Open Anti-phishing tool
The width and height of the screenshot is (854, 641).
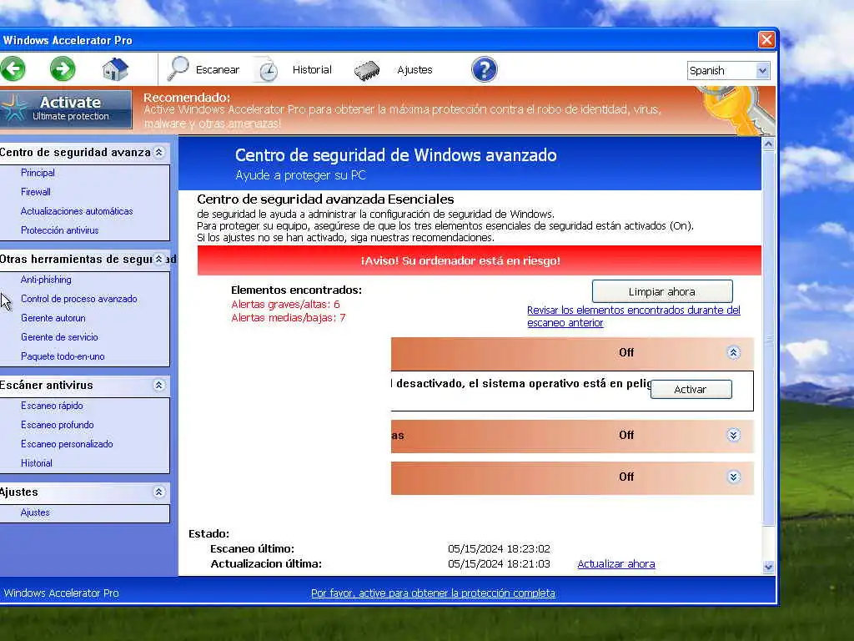click(46, 280)
